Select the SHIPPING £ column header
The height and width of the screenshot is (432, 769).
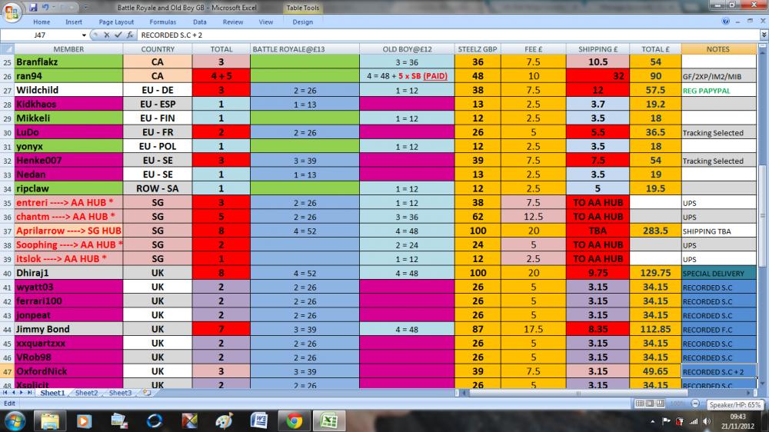pos(598,49)
